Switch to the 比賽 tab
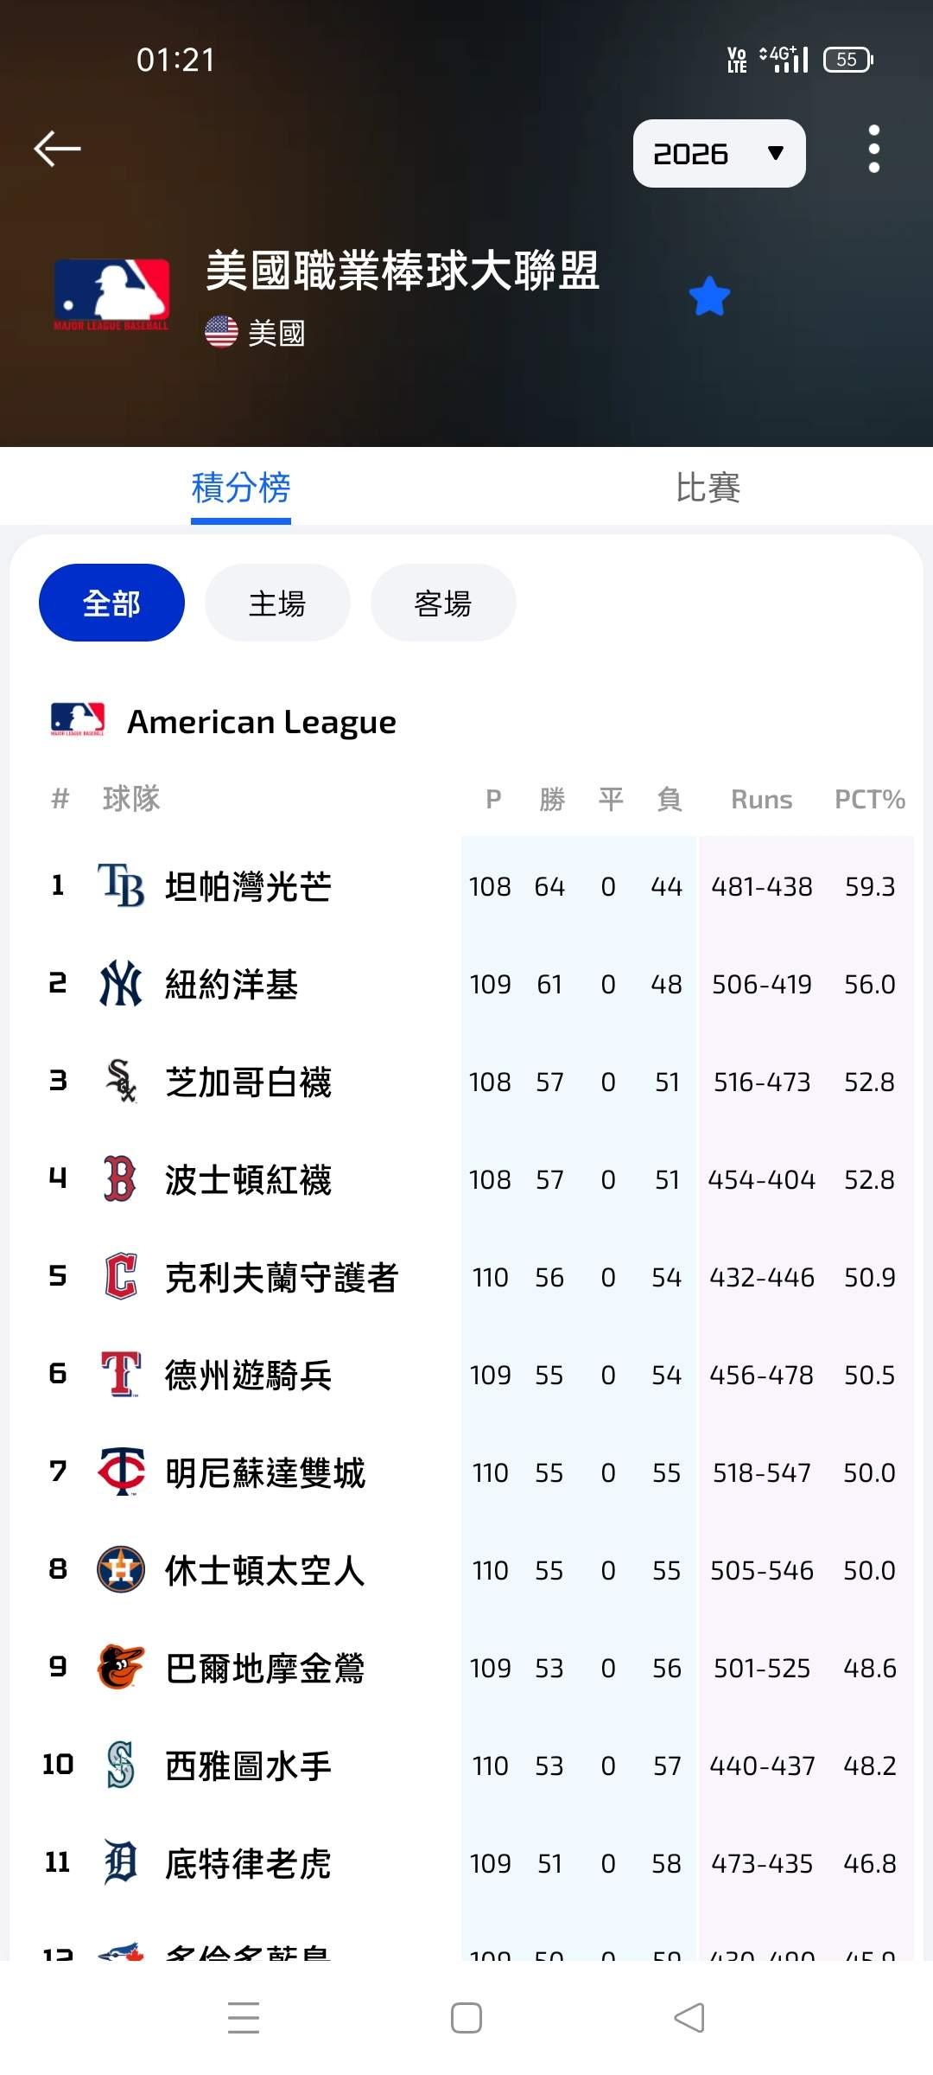This screenshot has height=2075, width=933. point(708,488)
